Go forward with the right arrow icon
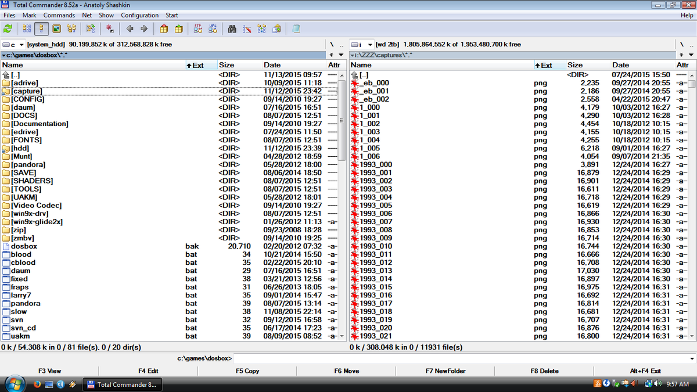The height and width of the screenshot is (392, 697). tap(144, 28)
